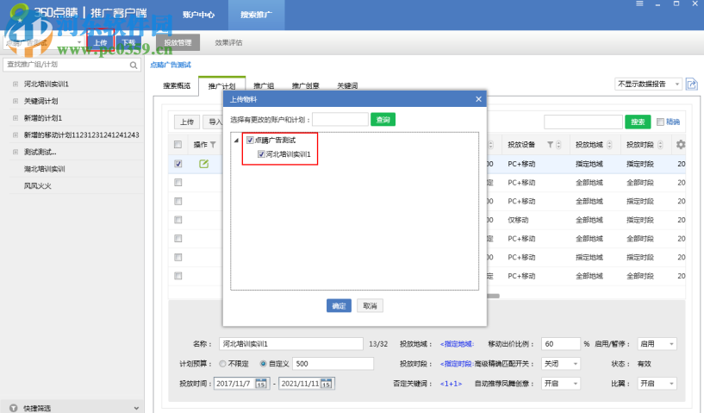This screenshot has height=413, width=704.
Task: Toggle the select-all checkbox in the table header
Action: (x=178, y=145)
